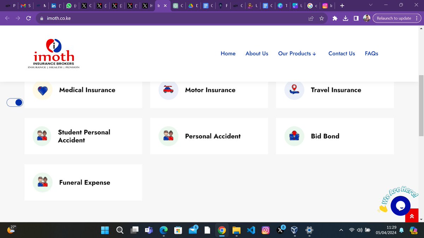The width and height of the screenshot is (424, 238).
Task: Open File Explorer from the taskbar
Action: [236, 230]
